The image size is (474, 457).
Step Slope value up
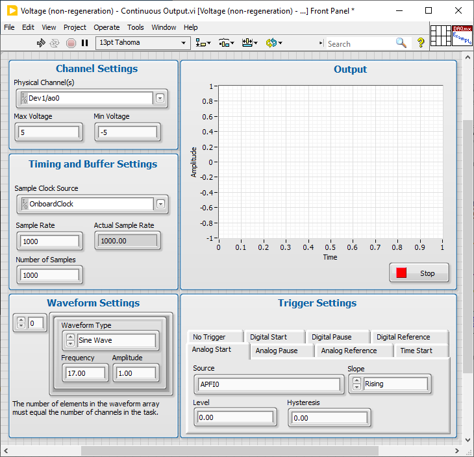[357, 381]
